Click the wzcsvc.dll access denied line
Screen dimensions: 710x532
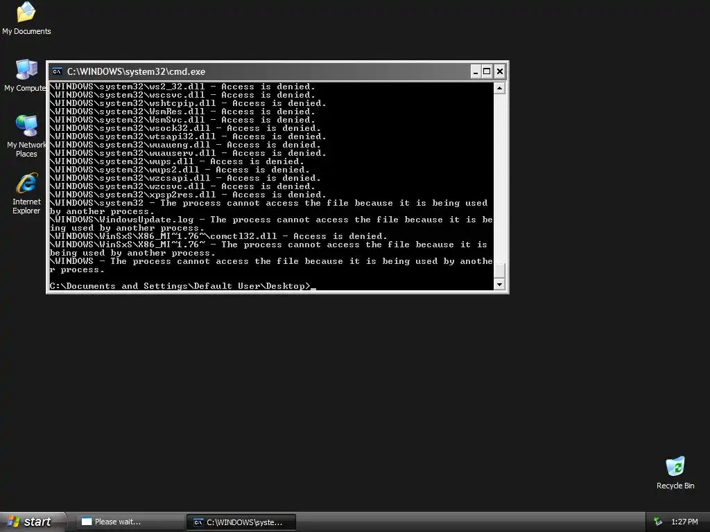[x=182, y=186]
